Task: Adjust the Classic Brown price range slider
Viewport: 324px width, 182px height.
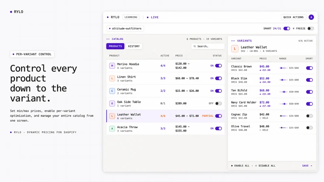Action: tap(283, 68)
